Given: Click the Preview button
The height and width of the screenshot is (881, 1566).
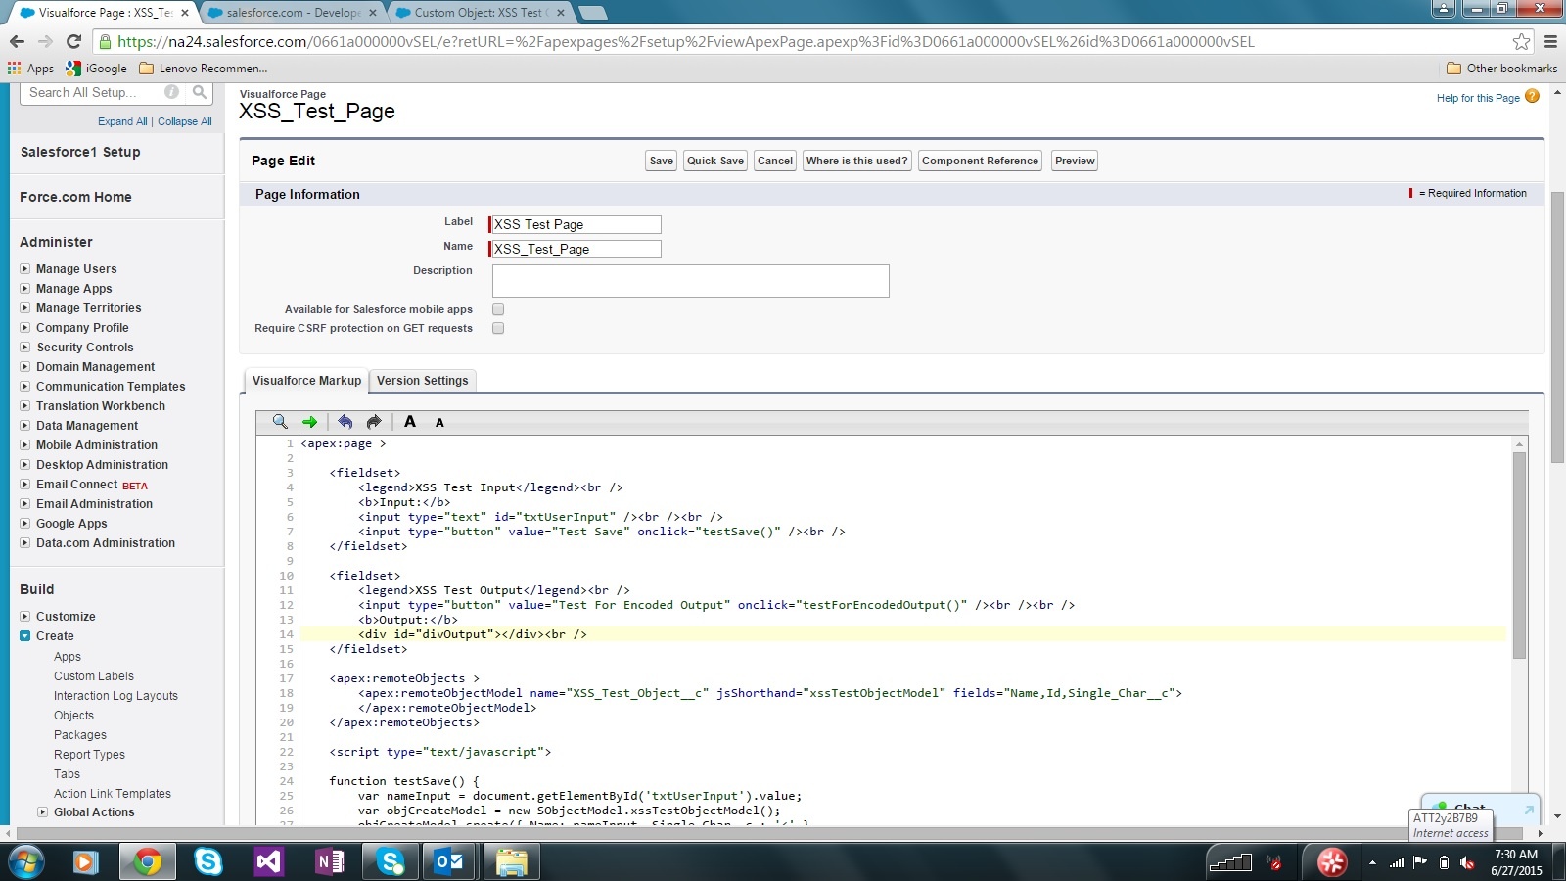Looking at the screenshot, I should pyautogui.click(x=1075, y=161).
